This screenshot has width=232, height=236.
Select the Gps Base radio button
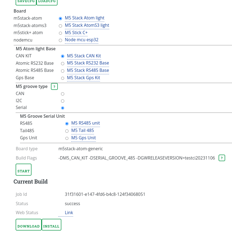62,78
